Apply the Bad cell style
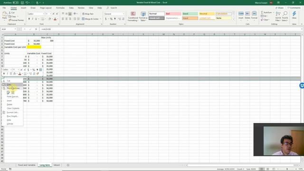The image size is (304, 171). [173, 14]
